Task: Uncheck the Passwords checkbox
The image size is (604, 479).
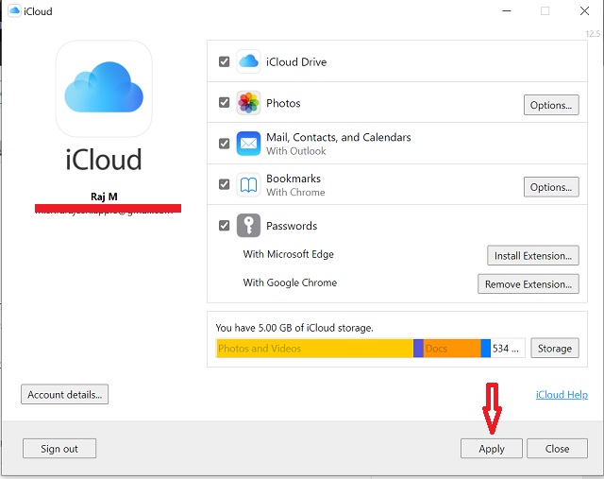Action: 225,225
